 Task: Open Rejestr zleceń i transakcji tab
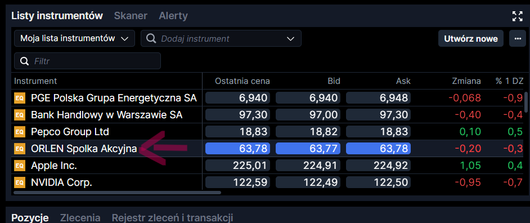pyautogui.click(x=172, y=217)
